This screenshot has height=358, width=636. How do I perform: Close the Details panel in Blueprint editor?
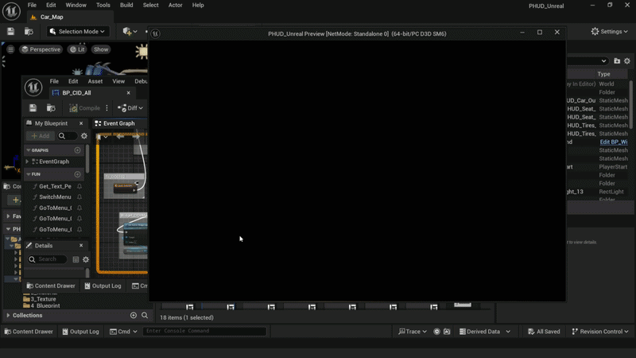click(x=81, y=246)
